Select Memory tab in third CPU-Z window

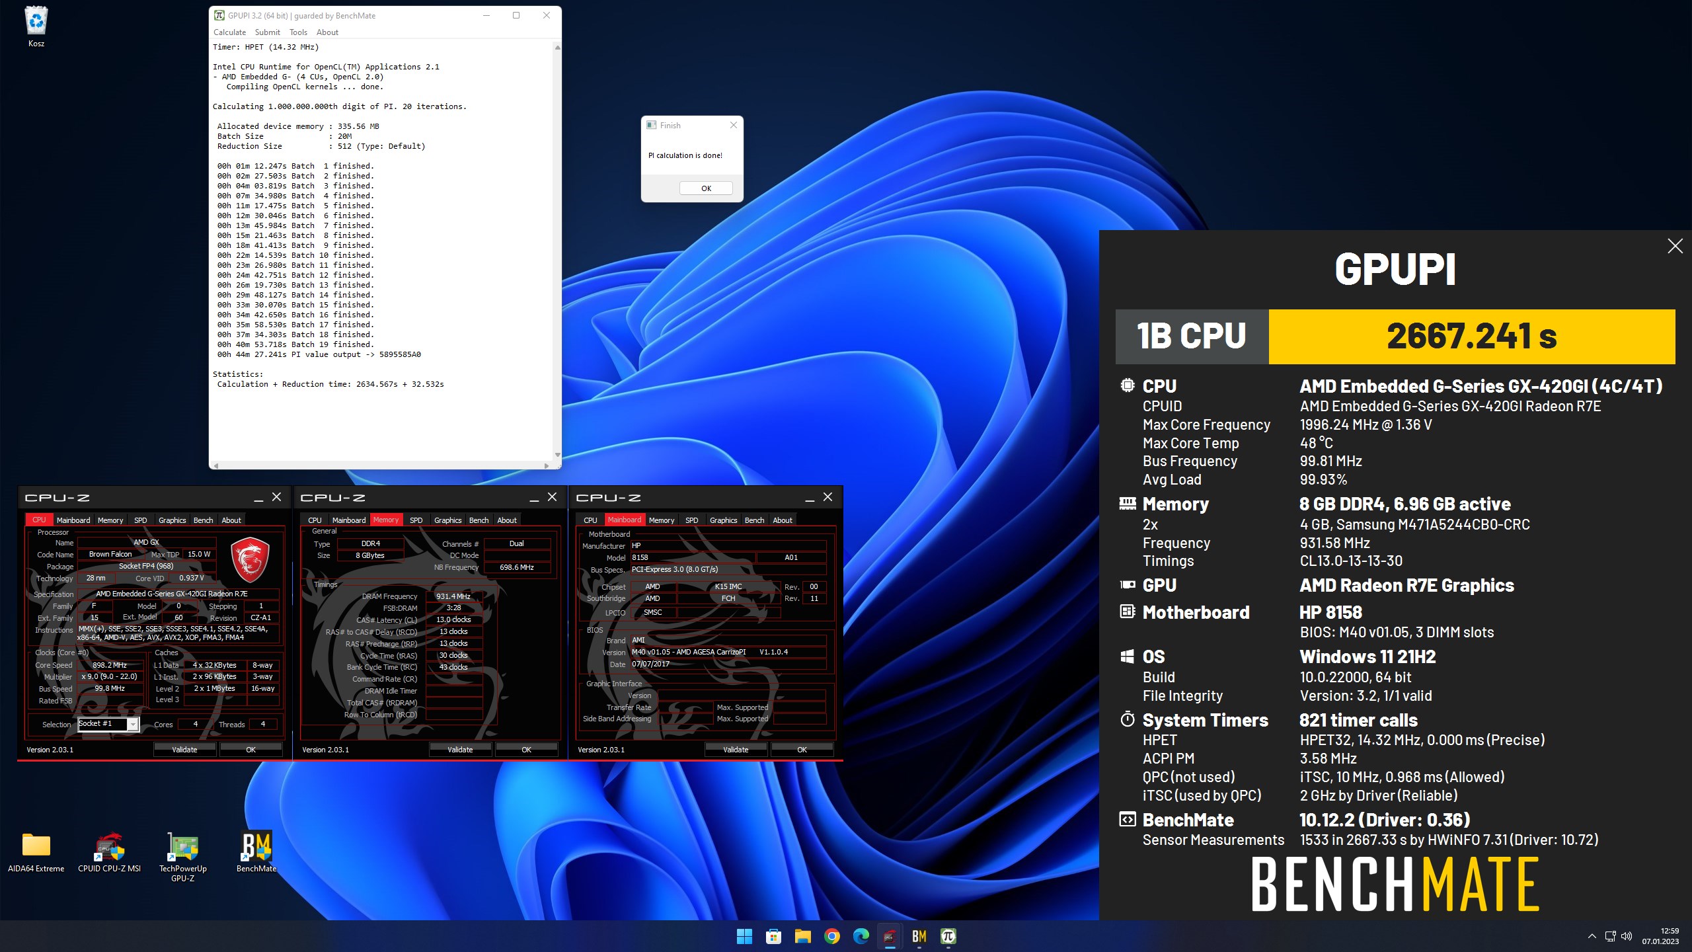click(662, 520)
